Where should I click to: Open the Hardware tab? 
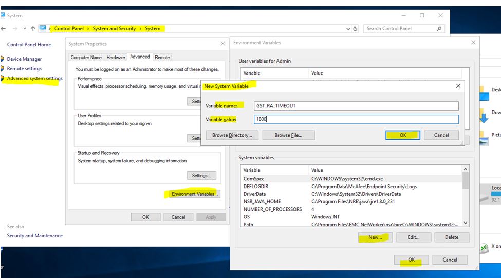coord(116,57)
